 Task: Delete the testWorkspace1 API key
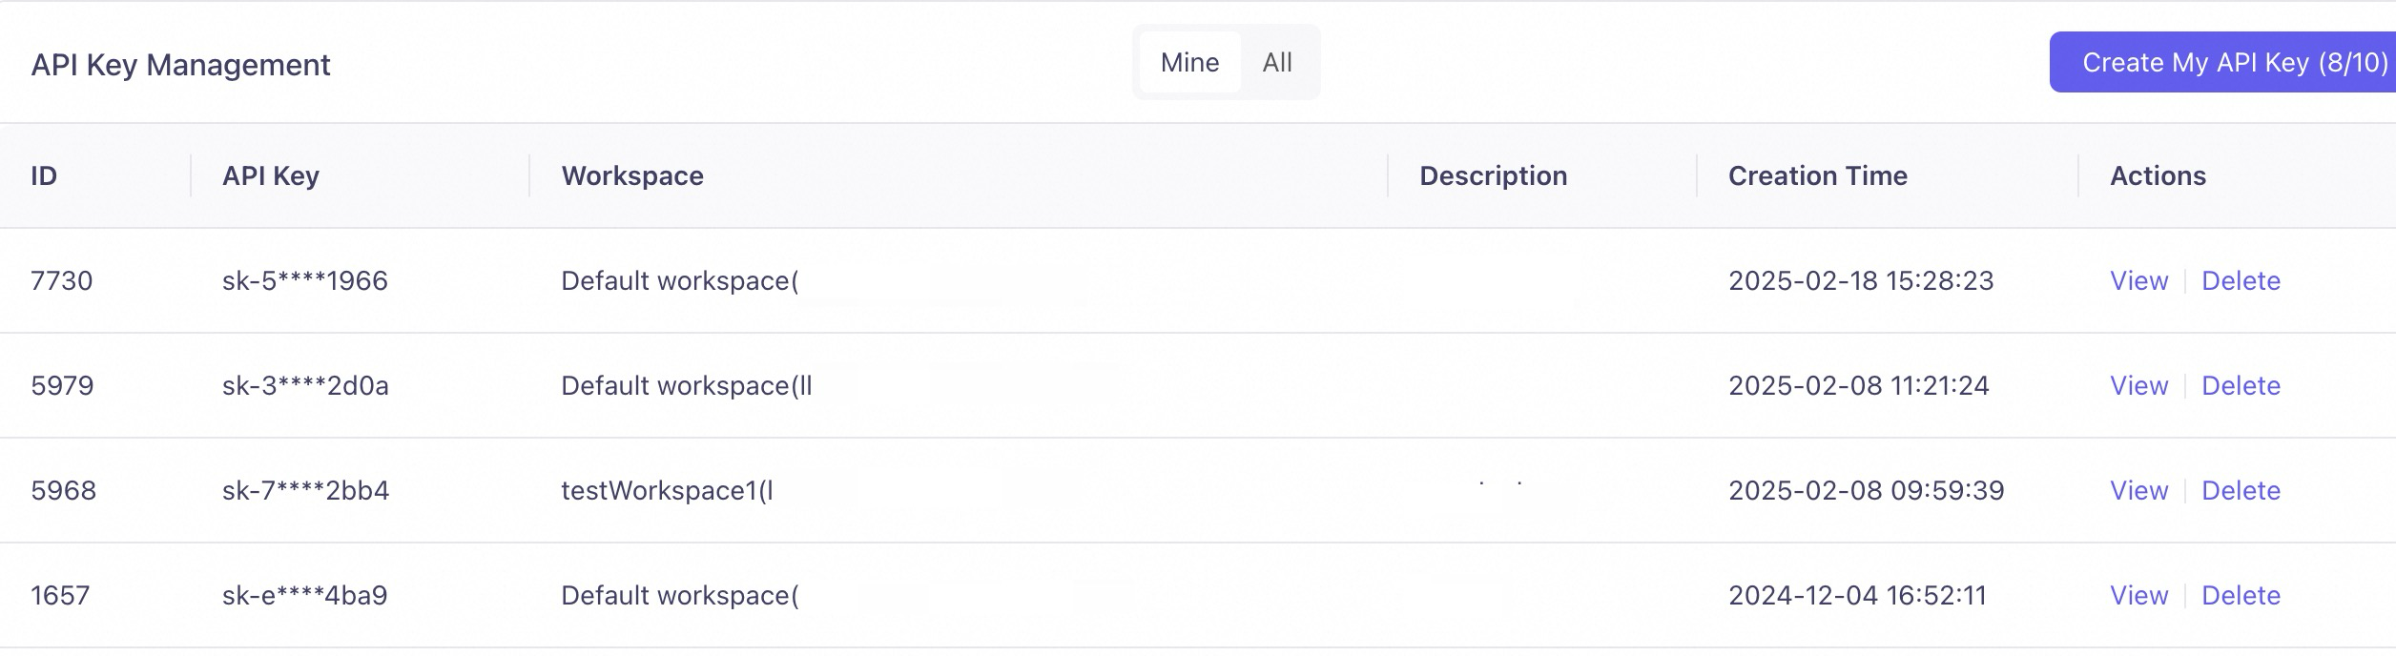tap(2241, 491)
